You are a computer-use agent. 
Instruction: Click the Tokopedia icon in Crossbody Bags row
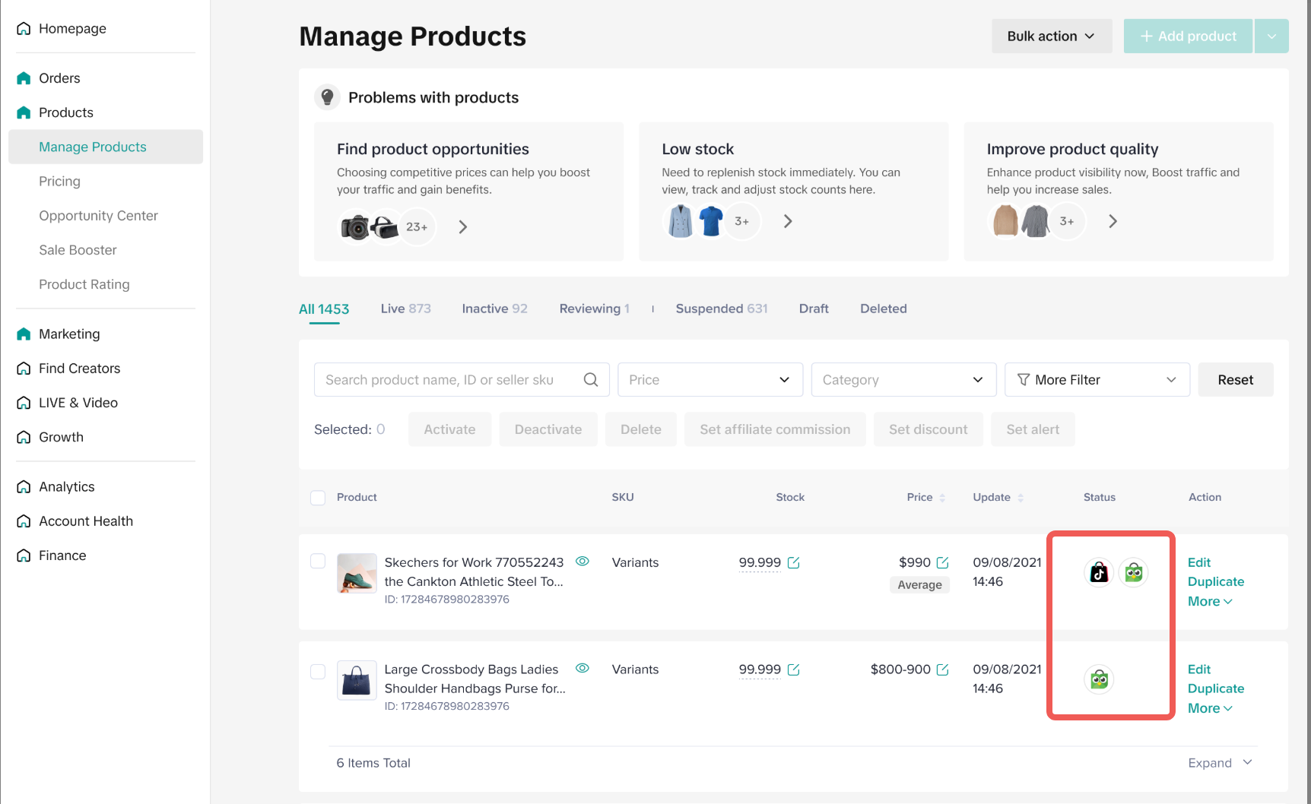click(1099, 679)
